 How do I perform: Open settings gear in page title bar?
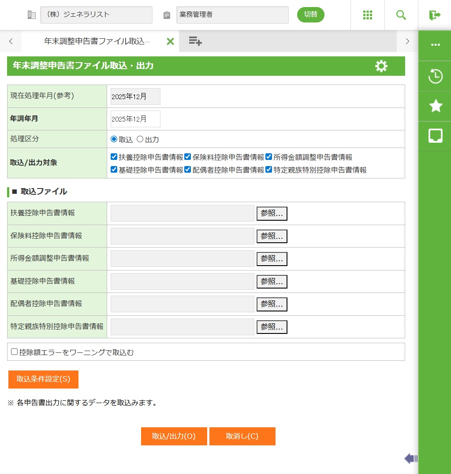point(381,67)
